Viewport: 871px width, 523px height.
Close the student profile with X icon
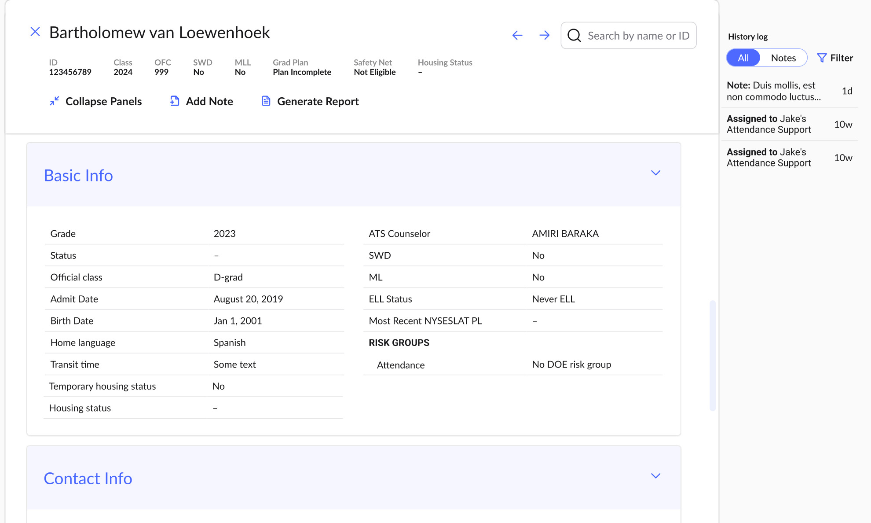(35, 32)
